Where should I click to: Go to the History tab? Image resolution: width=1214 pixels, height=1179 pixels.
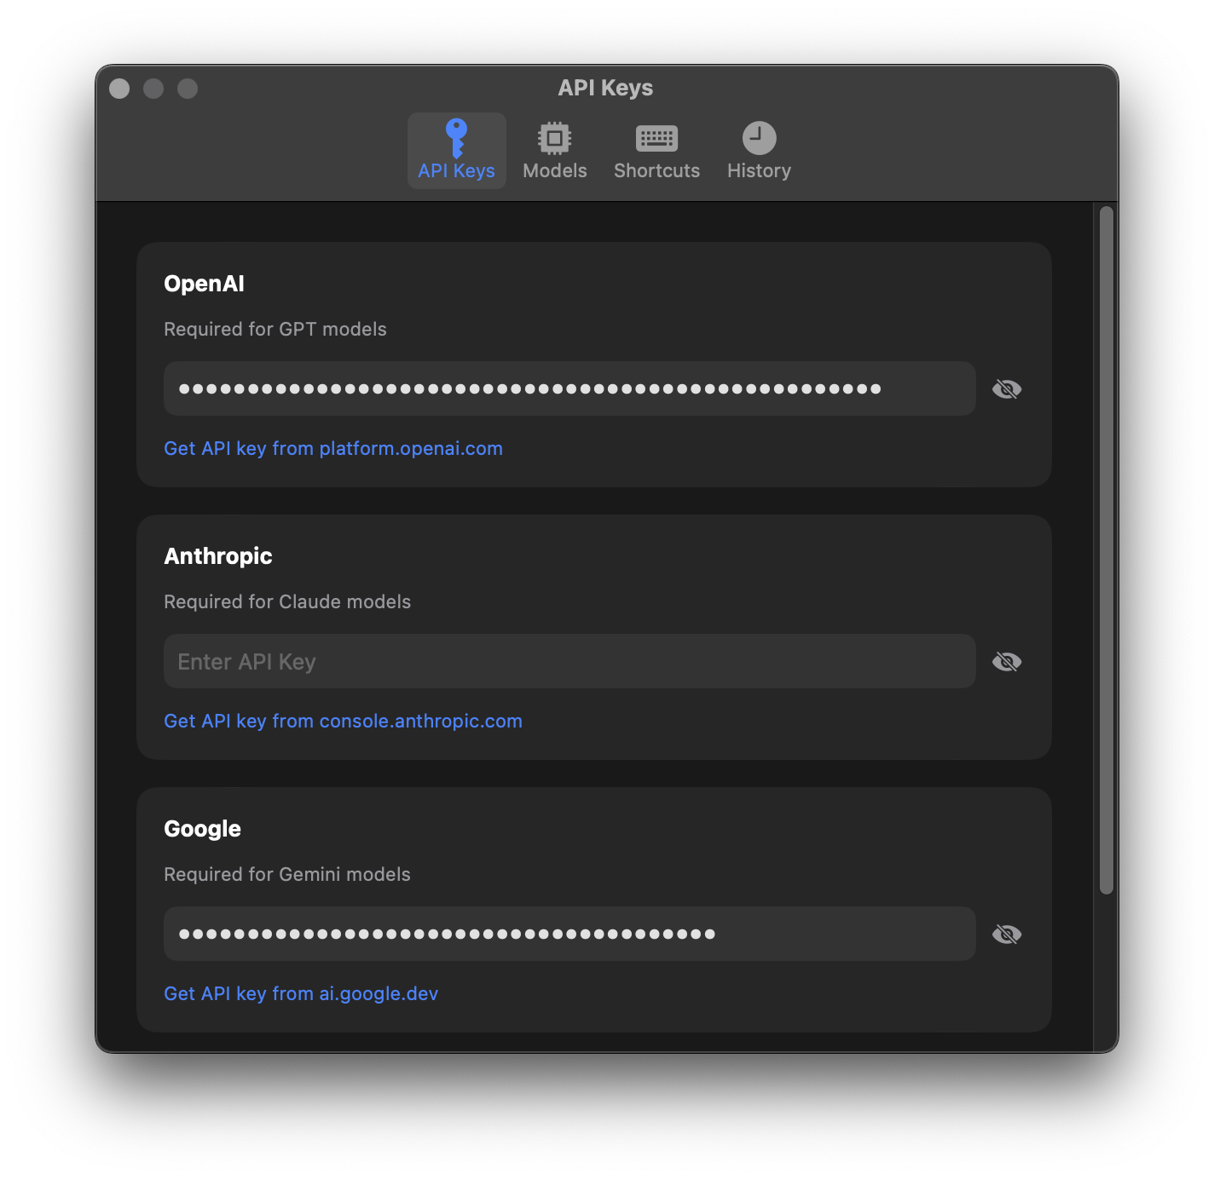point(759,151)
